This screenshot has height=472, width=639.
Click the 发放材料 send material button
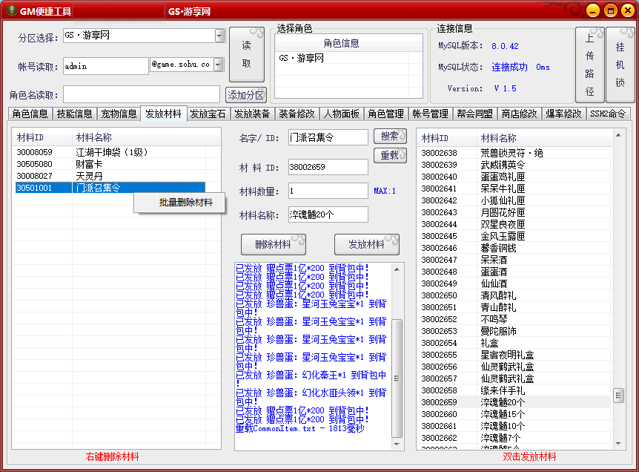[x=366, y=244]
